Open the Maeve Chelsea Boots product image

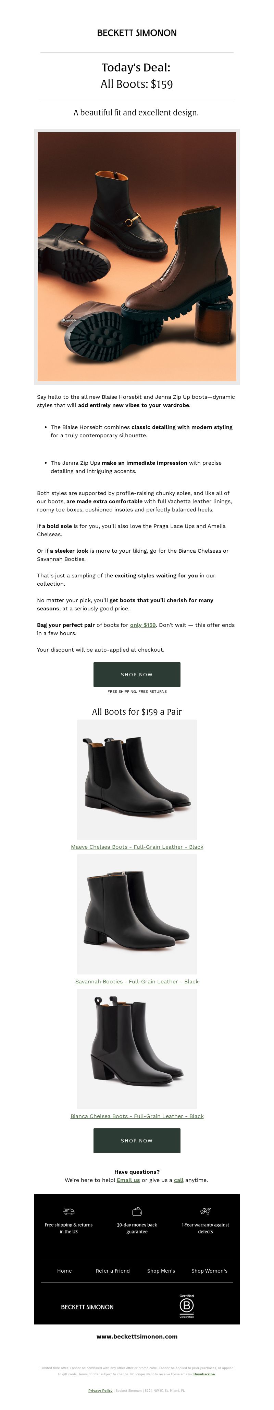137,779
